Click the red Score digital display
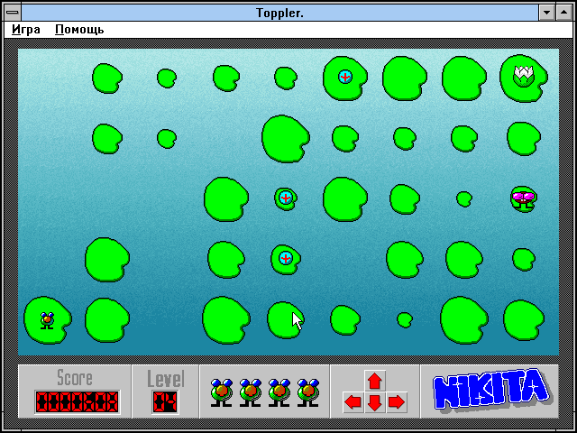 (78, 401)
